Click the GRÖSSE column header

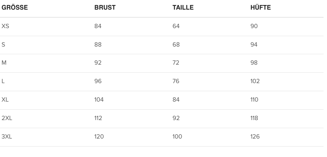click(x=15, y=8)
